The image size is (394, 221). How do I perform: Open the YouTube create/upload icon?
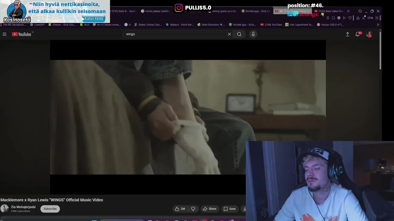pos(348,34)
